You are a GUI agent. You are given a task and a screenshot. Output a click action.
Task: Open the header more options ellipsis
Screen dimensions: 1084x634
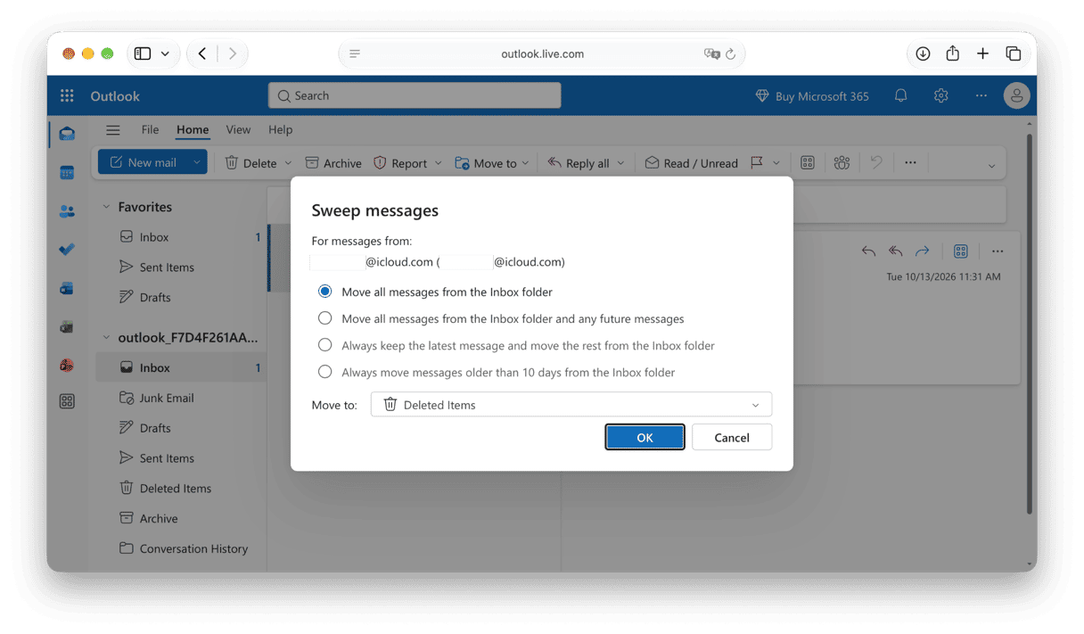981,96
